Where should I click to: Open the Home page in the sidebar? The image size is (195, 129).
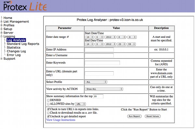(8, 18)
